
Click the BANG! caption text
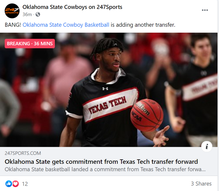[13, 25]
